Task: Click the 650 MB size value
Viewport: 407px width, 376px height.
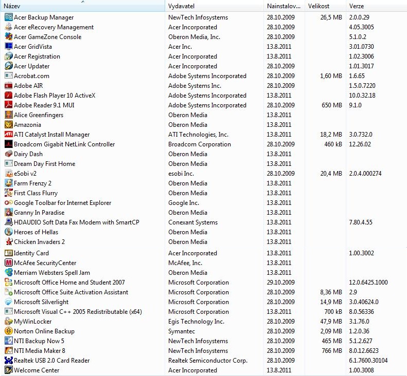Action: (332, 105)
